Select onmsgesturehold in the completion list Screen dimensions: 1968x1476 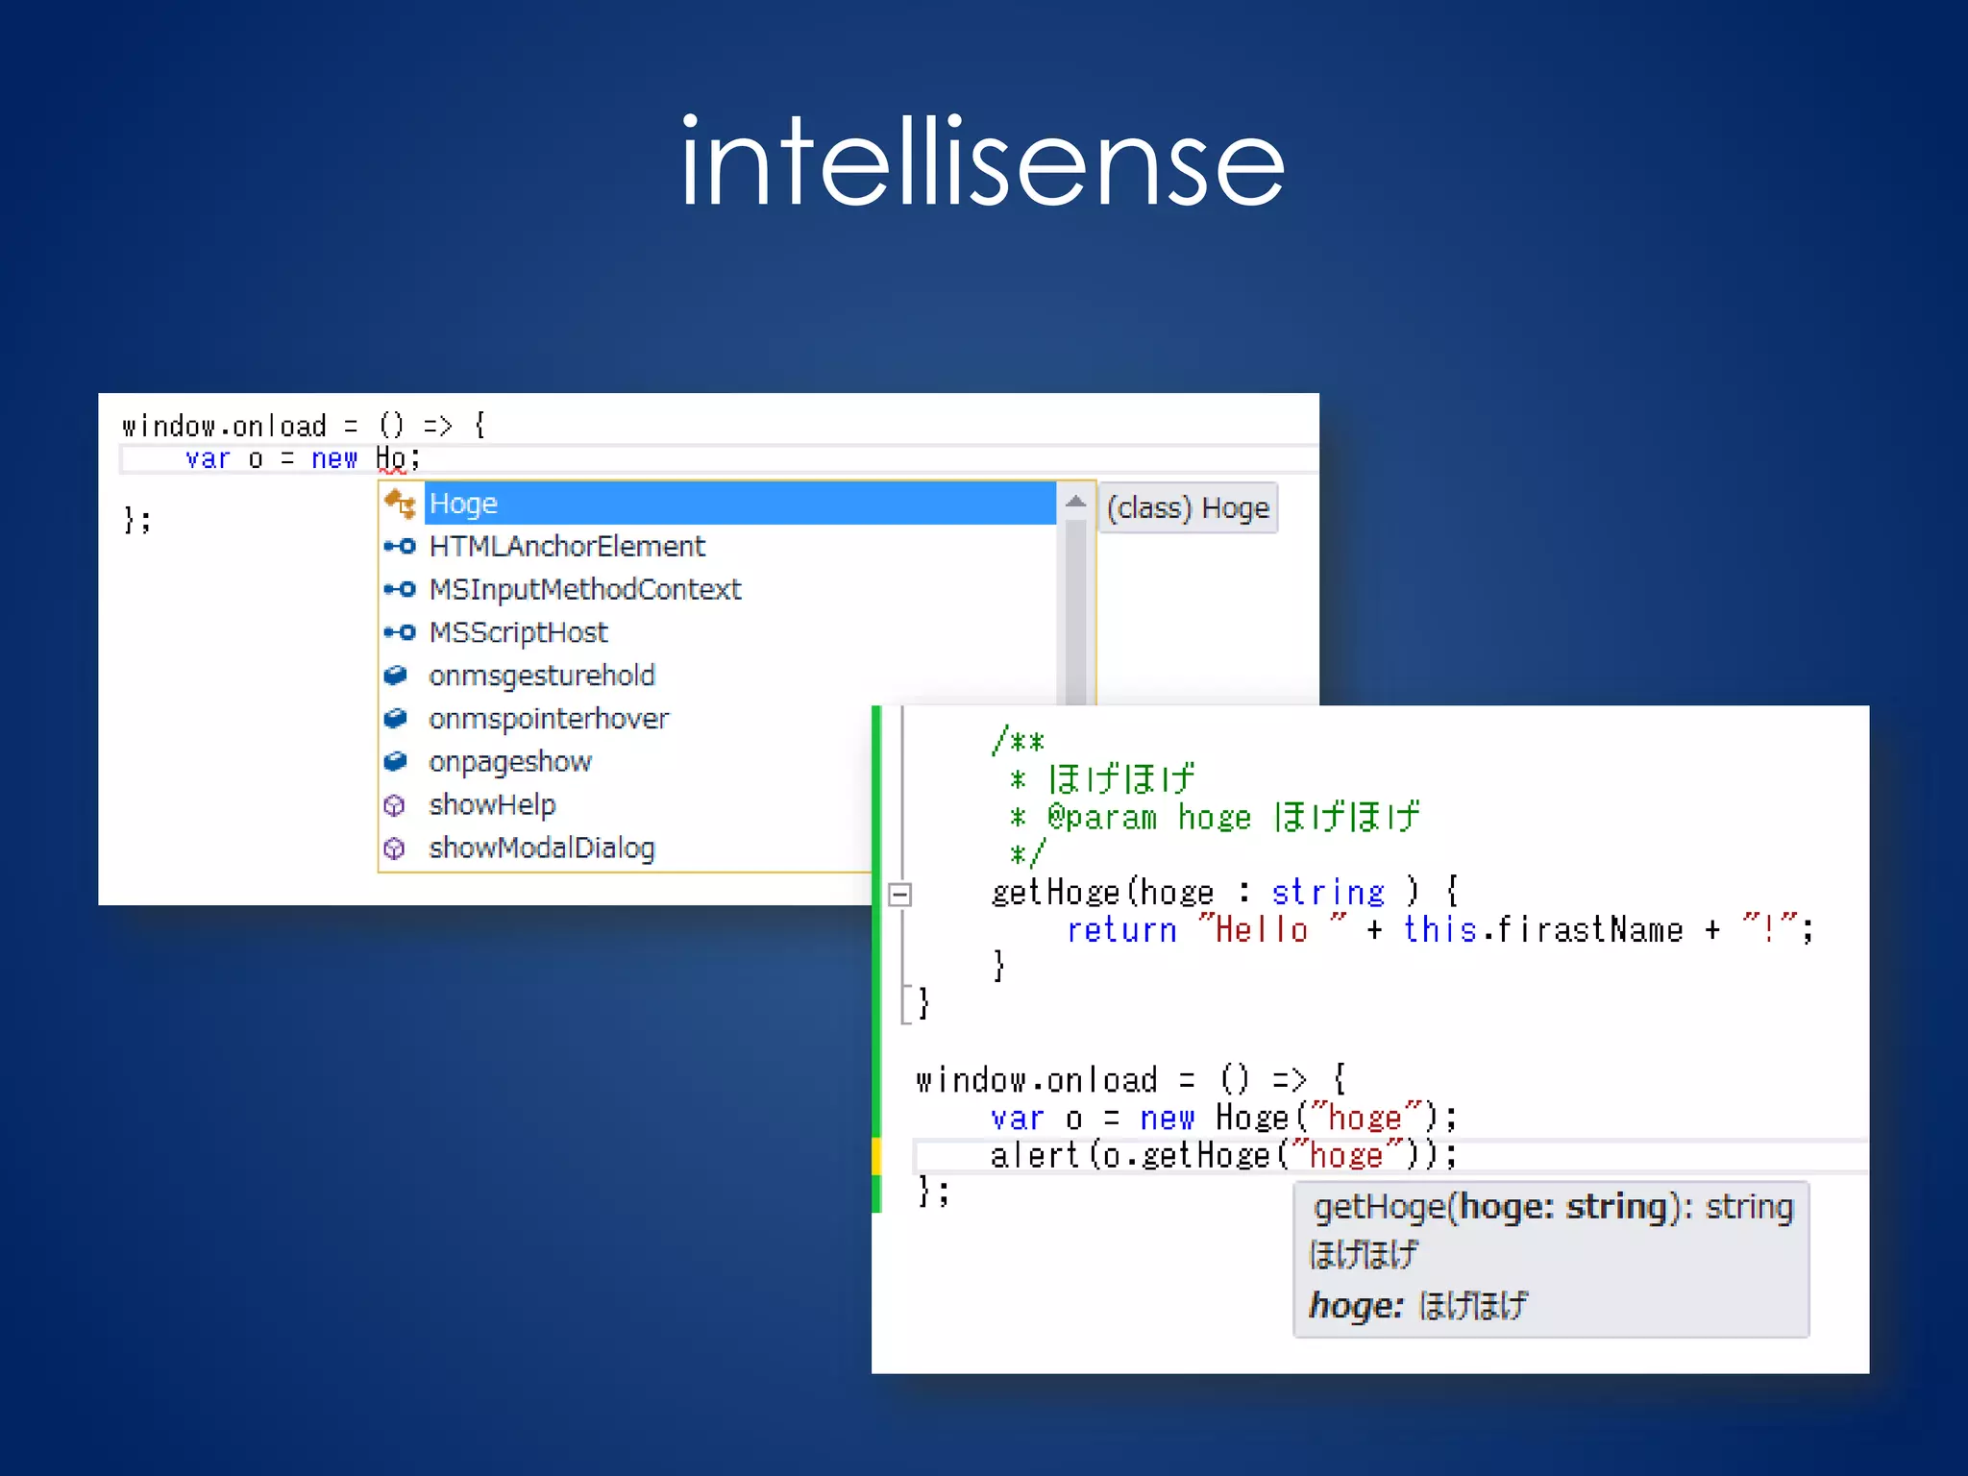(x=542, y=676)
